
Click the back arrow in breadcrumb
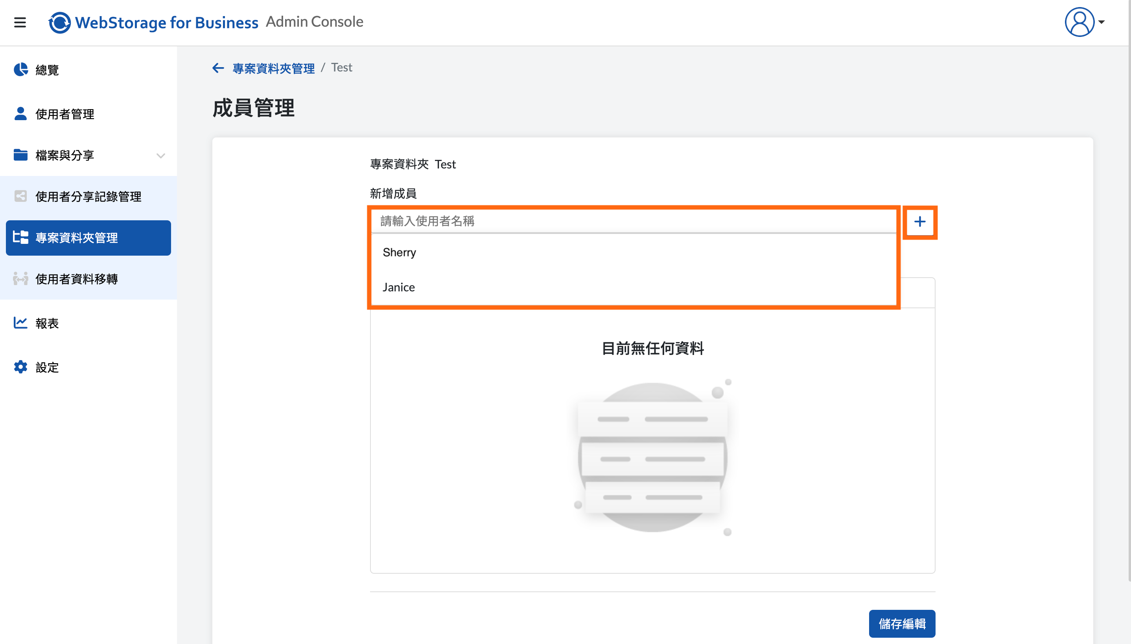click(x=218, y=68)
